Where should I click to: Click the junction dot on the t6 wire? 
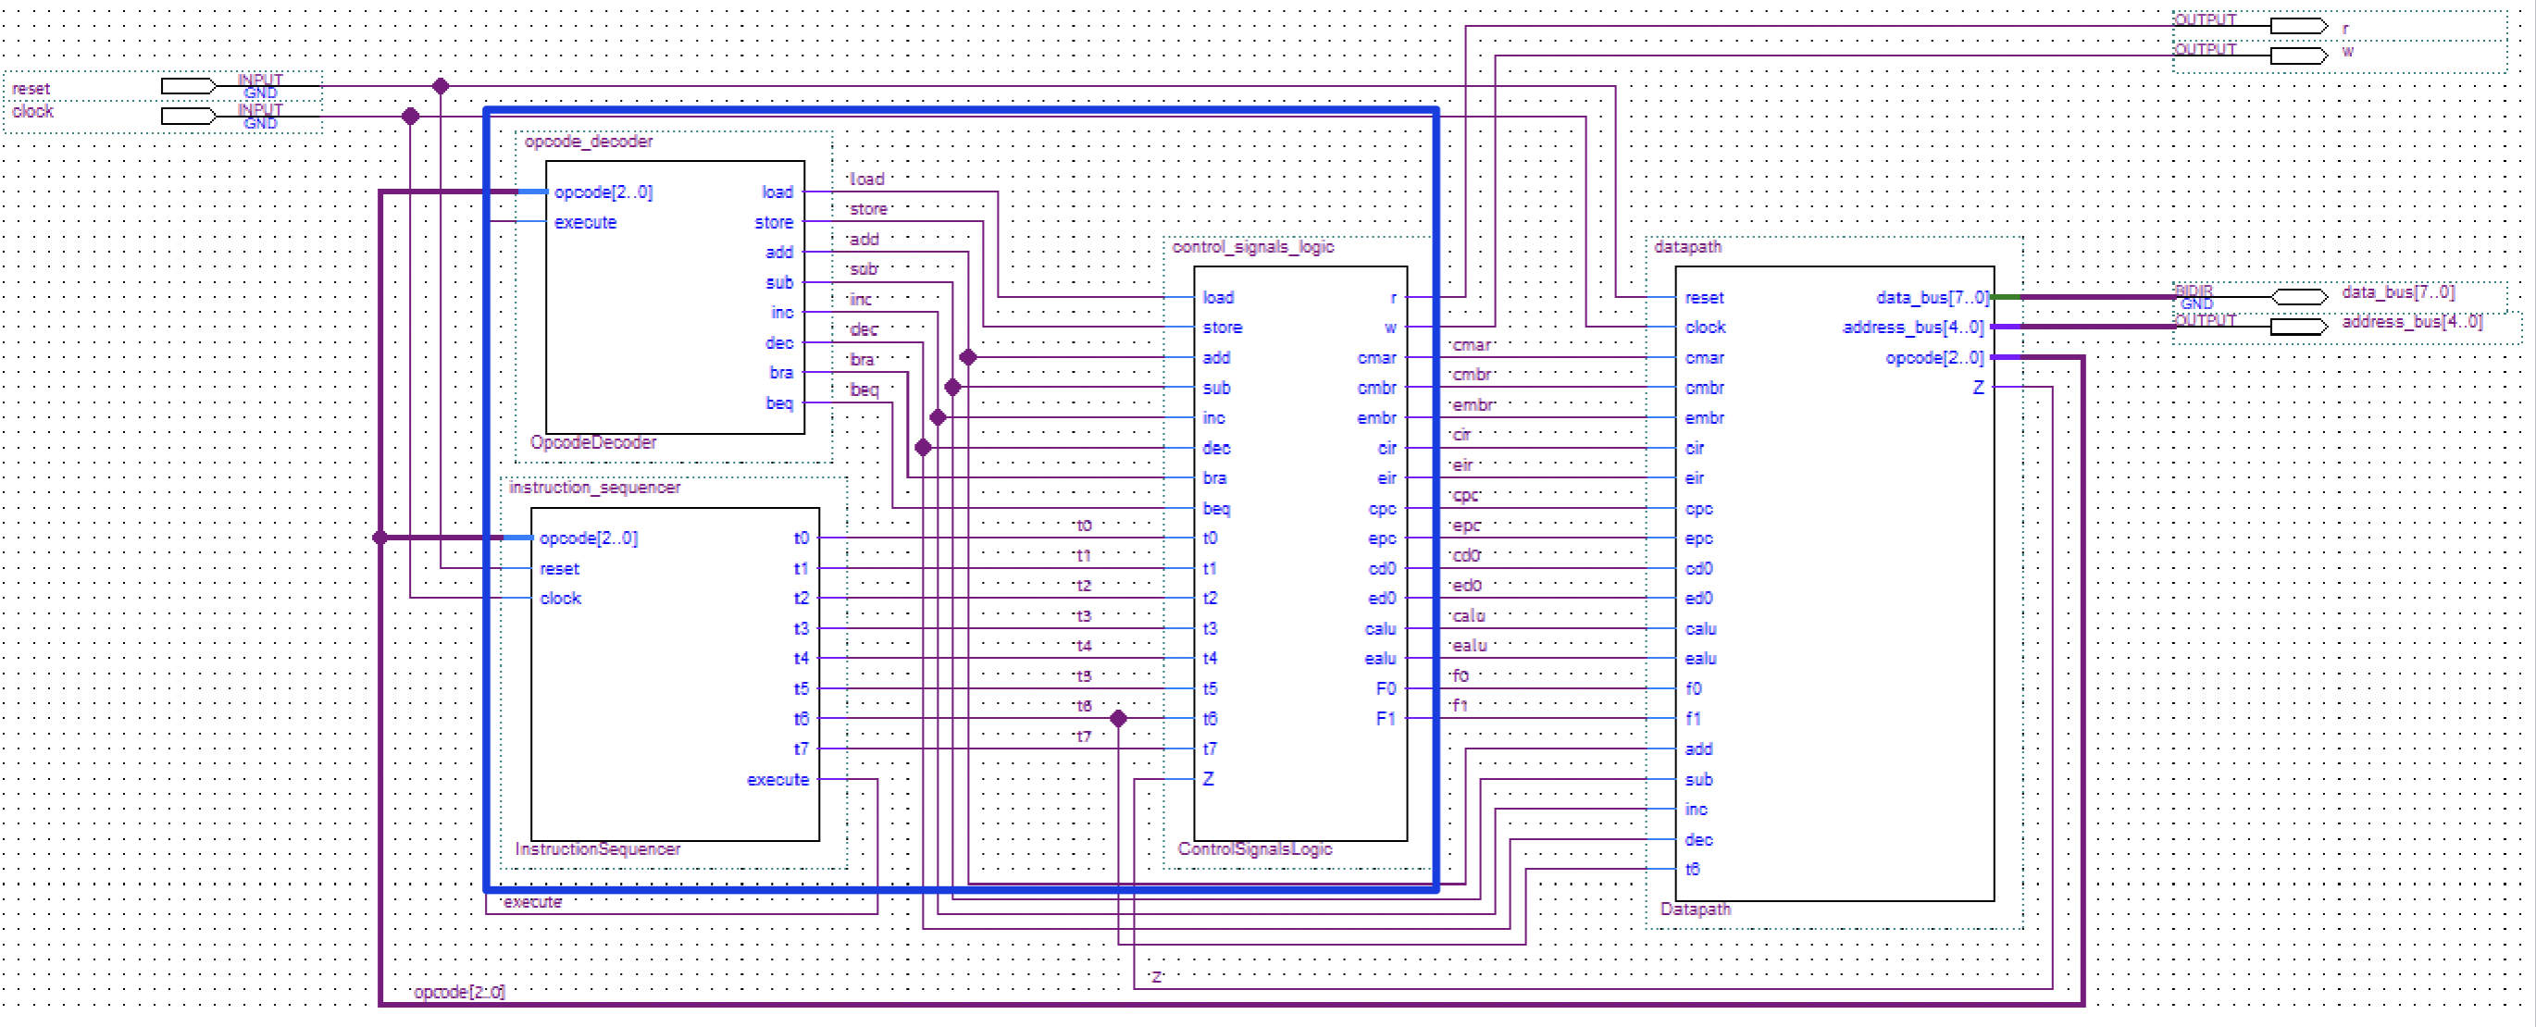pyautogui.click(x=1117, y=718)
